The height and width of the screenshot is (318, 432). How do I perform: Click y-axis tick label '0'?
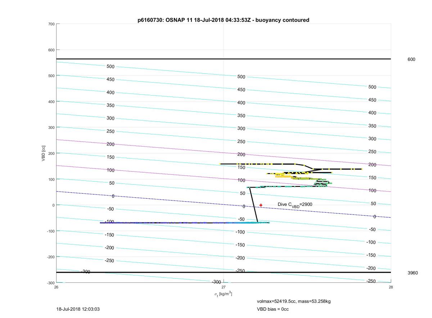click(53, 205)
